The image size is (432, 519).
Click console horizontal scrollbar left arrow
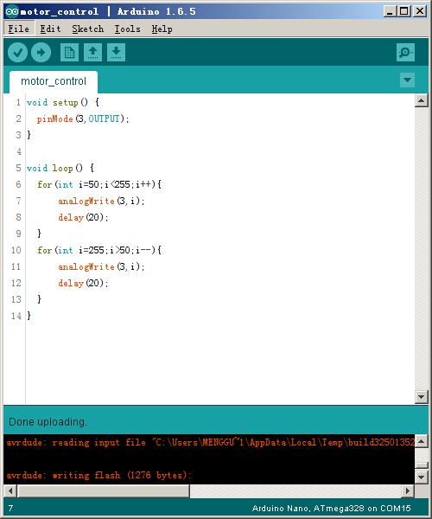(x=10, y=490)
